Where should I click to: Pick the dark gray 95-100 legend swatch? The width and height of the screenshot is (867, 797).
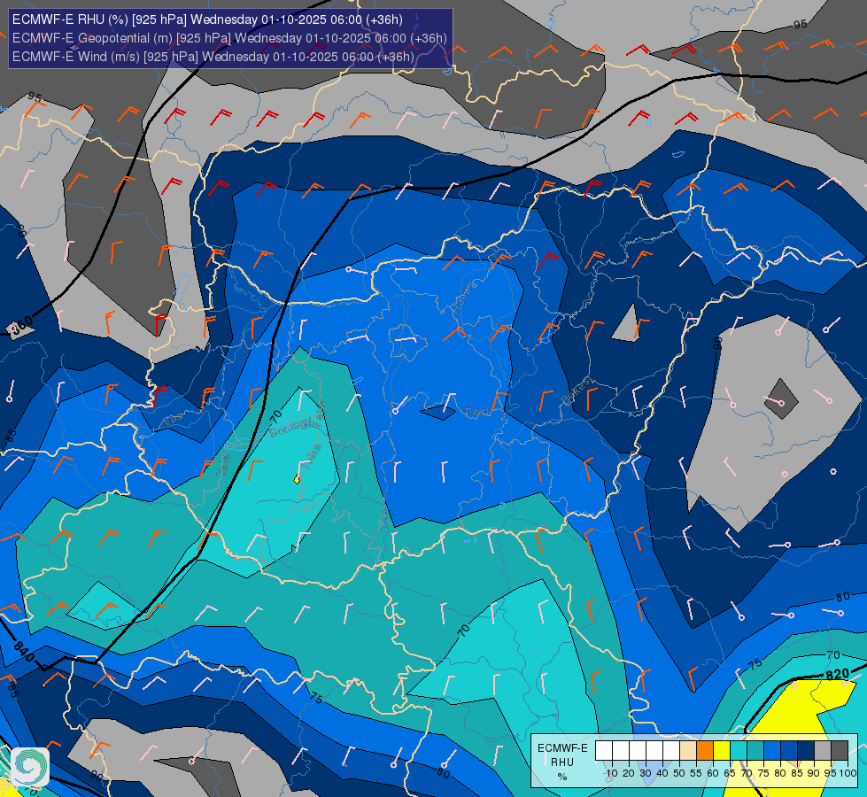click(840, 751)
